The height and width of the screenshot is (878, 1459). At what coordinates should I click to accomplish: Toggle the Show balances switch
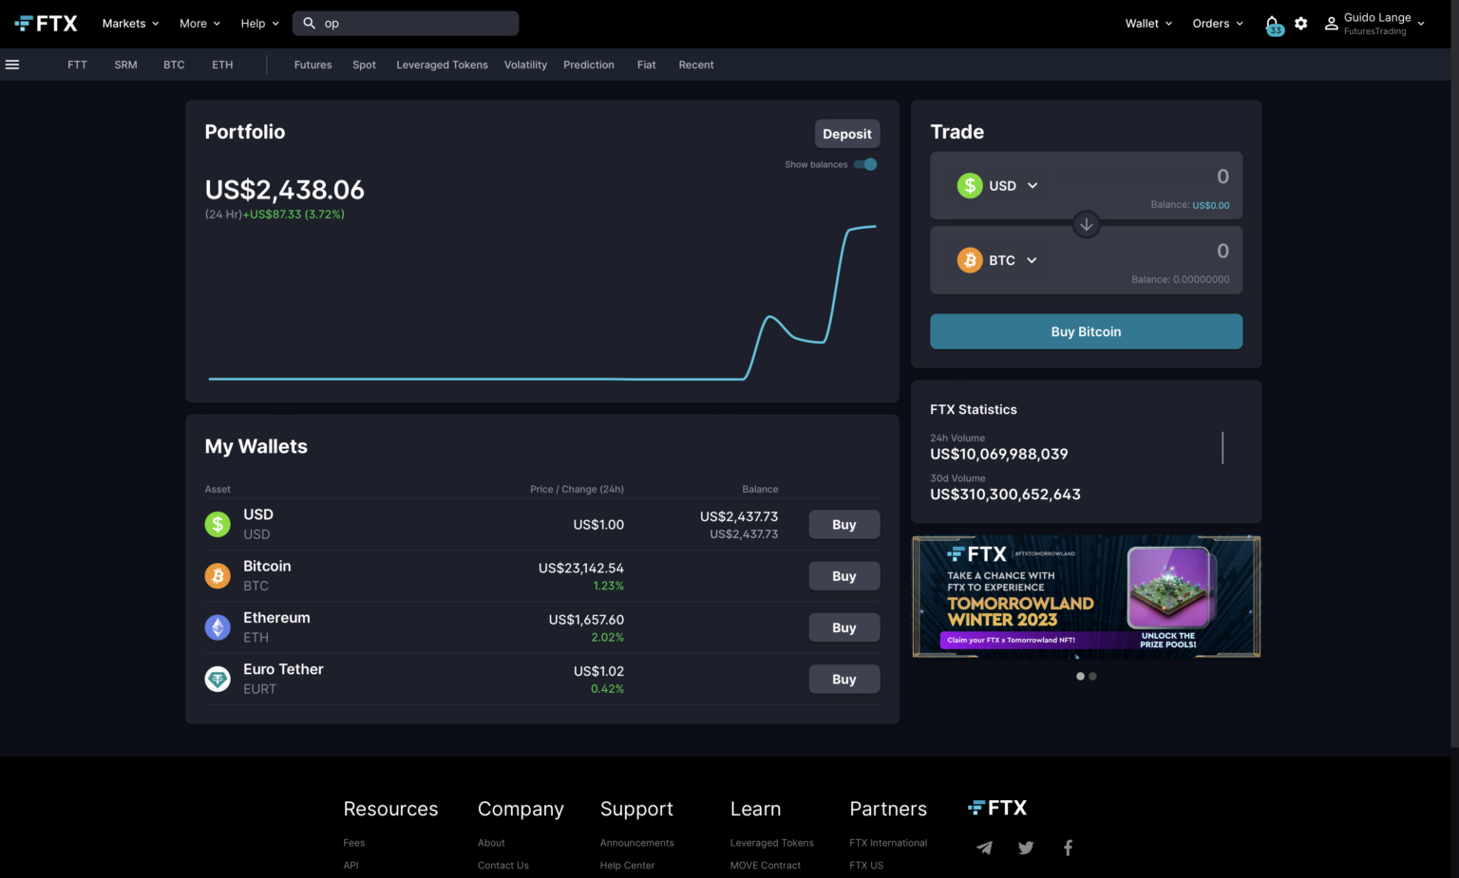pyautogui.click(x=864, y=164)
